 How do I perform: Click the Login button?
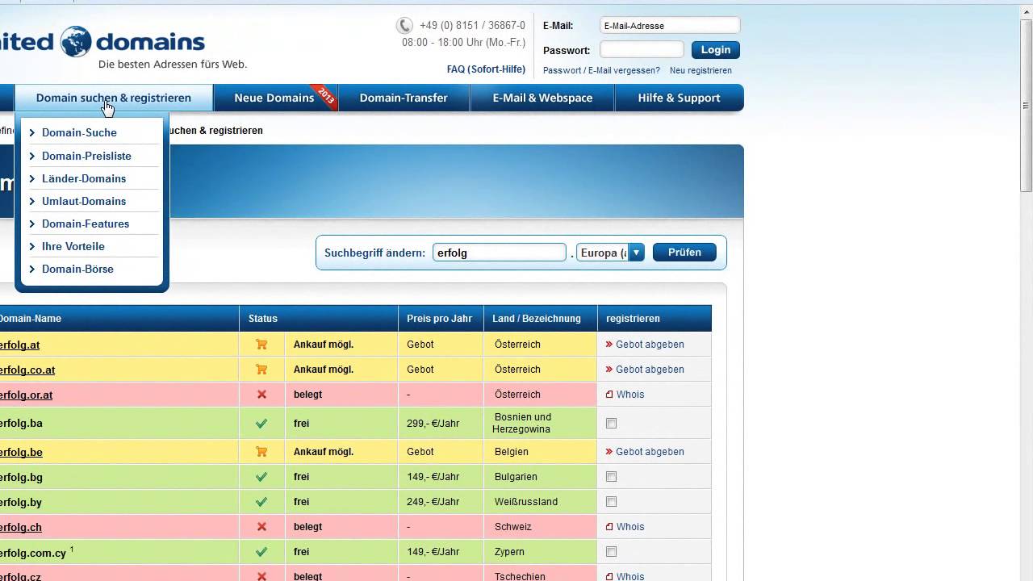[x=715, y=50]
